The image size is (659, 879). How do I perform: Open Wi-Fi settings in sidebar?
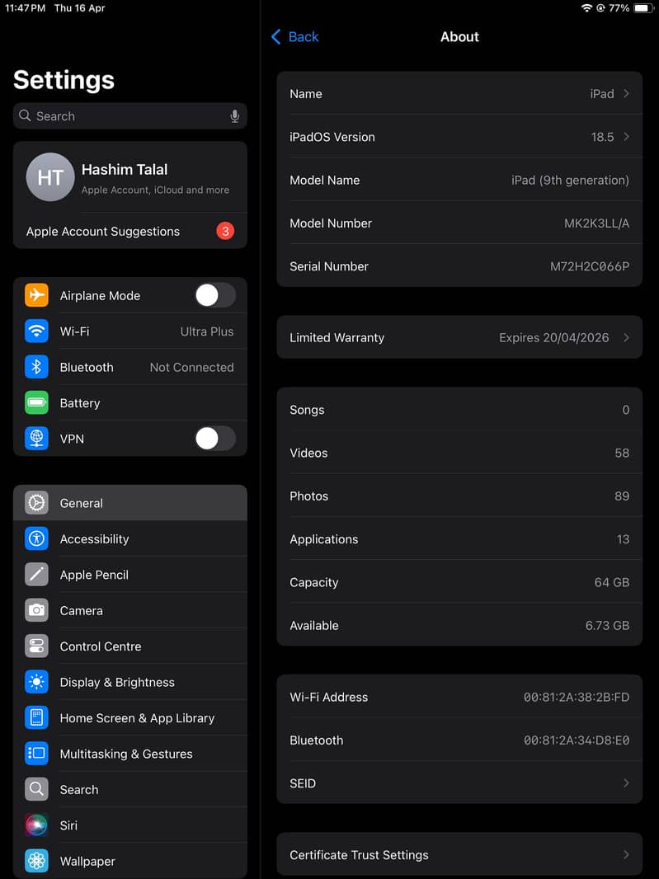tap(130, 331)
